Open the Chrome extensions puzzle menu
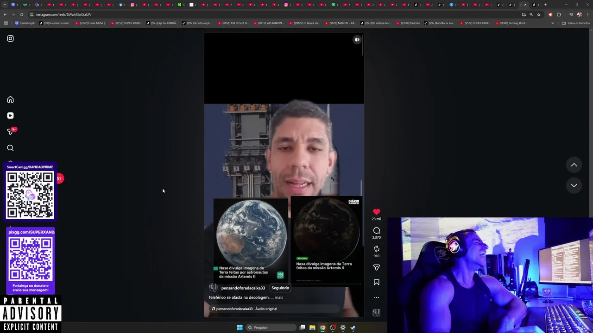Image resolution: width=593 pixels, height=333 pixels. 559,14
